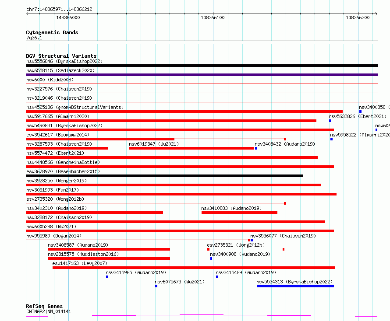Screen dimensions: 390x321
Task: Click the CNTNAP2|NM_014141 gene label
Action: click(49, 311)
